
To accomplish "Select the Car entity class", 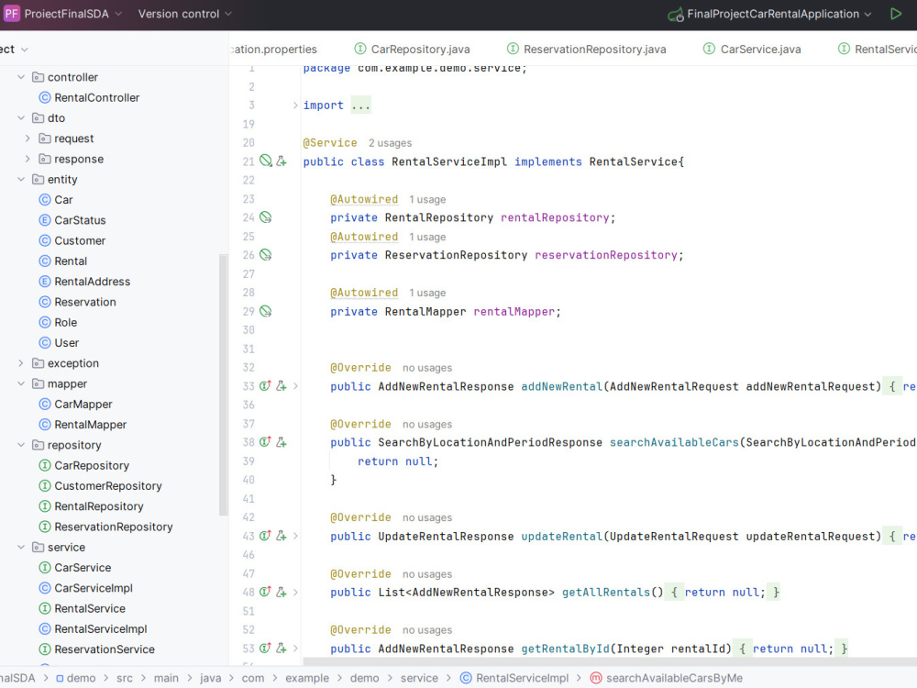I will pyautogui.click(x=56, y=200).
